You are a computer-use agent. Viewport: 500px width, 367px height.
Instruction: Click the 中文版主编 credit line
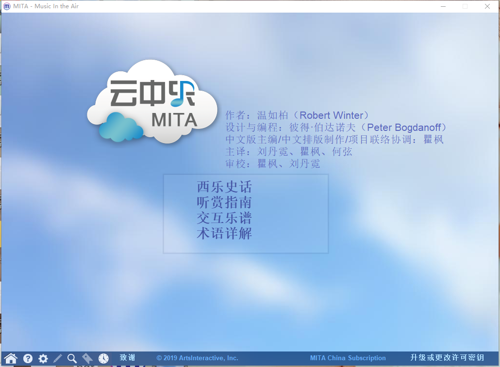[334, 139]
